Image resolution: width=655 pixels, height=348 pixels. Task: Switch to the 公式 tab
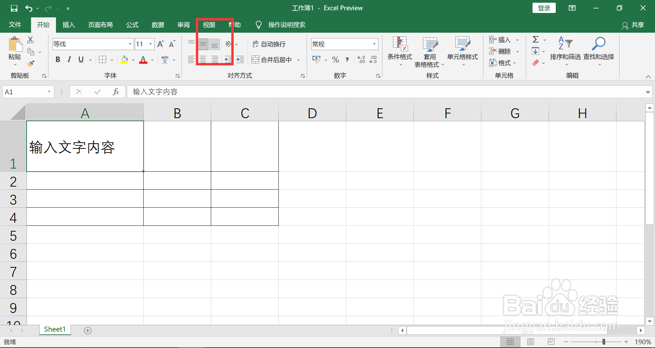[x=132, y=25]
